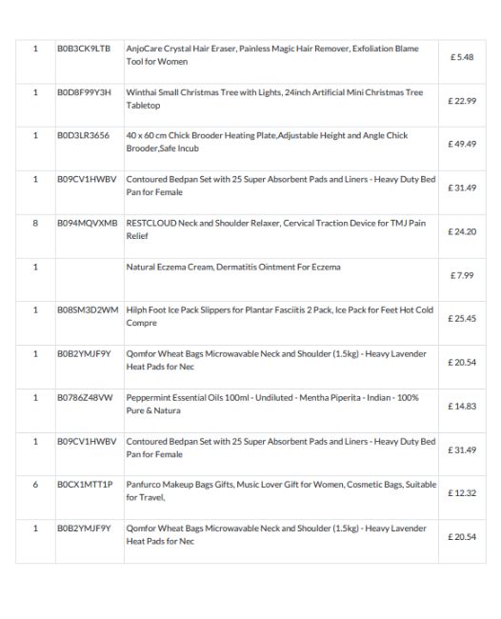Click the product code B0D3LR3656

click(83, 135)
